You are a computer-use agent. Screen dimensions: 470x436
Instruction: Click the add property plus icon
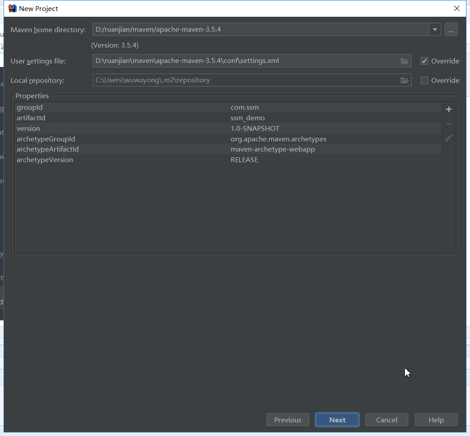click(x=449, y=109)
